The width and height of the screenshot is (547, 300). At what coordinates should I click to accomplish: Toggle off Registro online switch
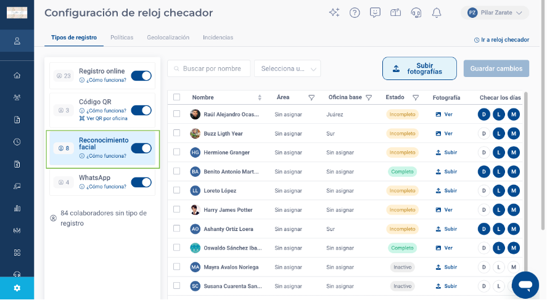click(x=141, y=76)
